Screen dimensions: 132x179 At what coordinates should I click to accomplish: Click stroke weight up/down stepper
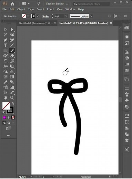tap(52, 16)
